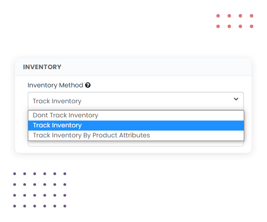
Task: Click the chevron arrow in Inventory Method dropdown
Action: [x=236, y=99]
